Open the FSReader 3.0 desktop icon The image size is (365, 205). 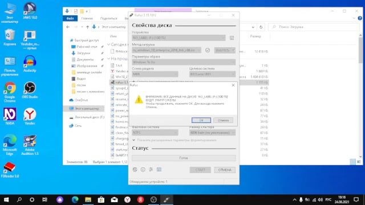click(x=10, y=170)
